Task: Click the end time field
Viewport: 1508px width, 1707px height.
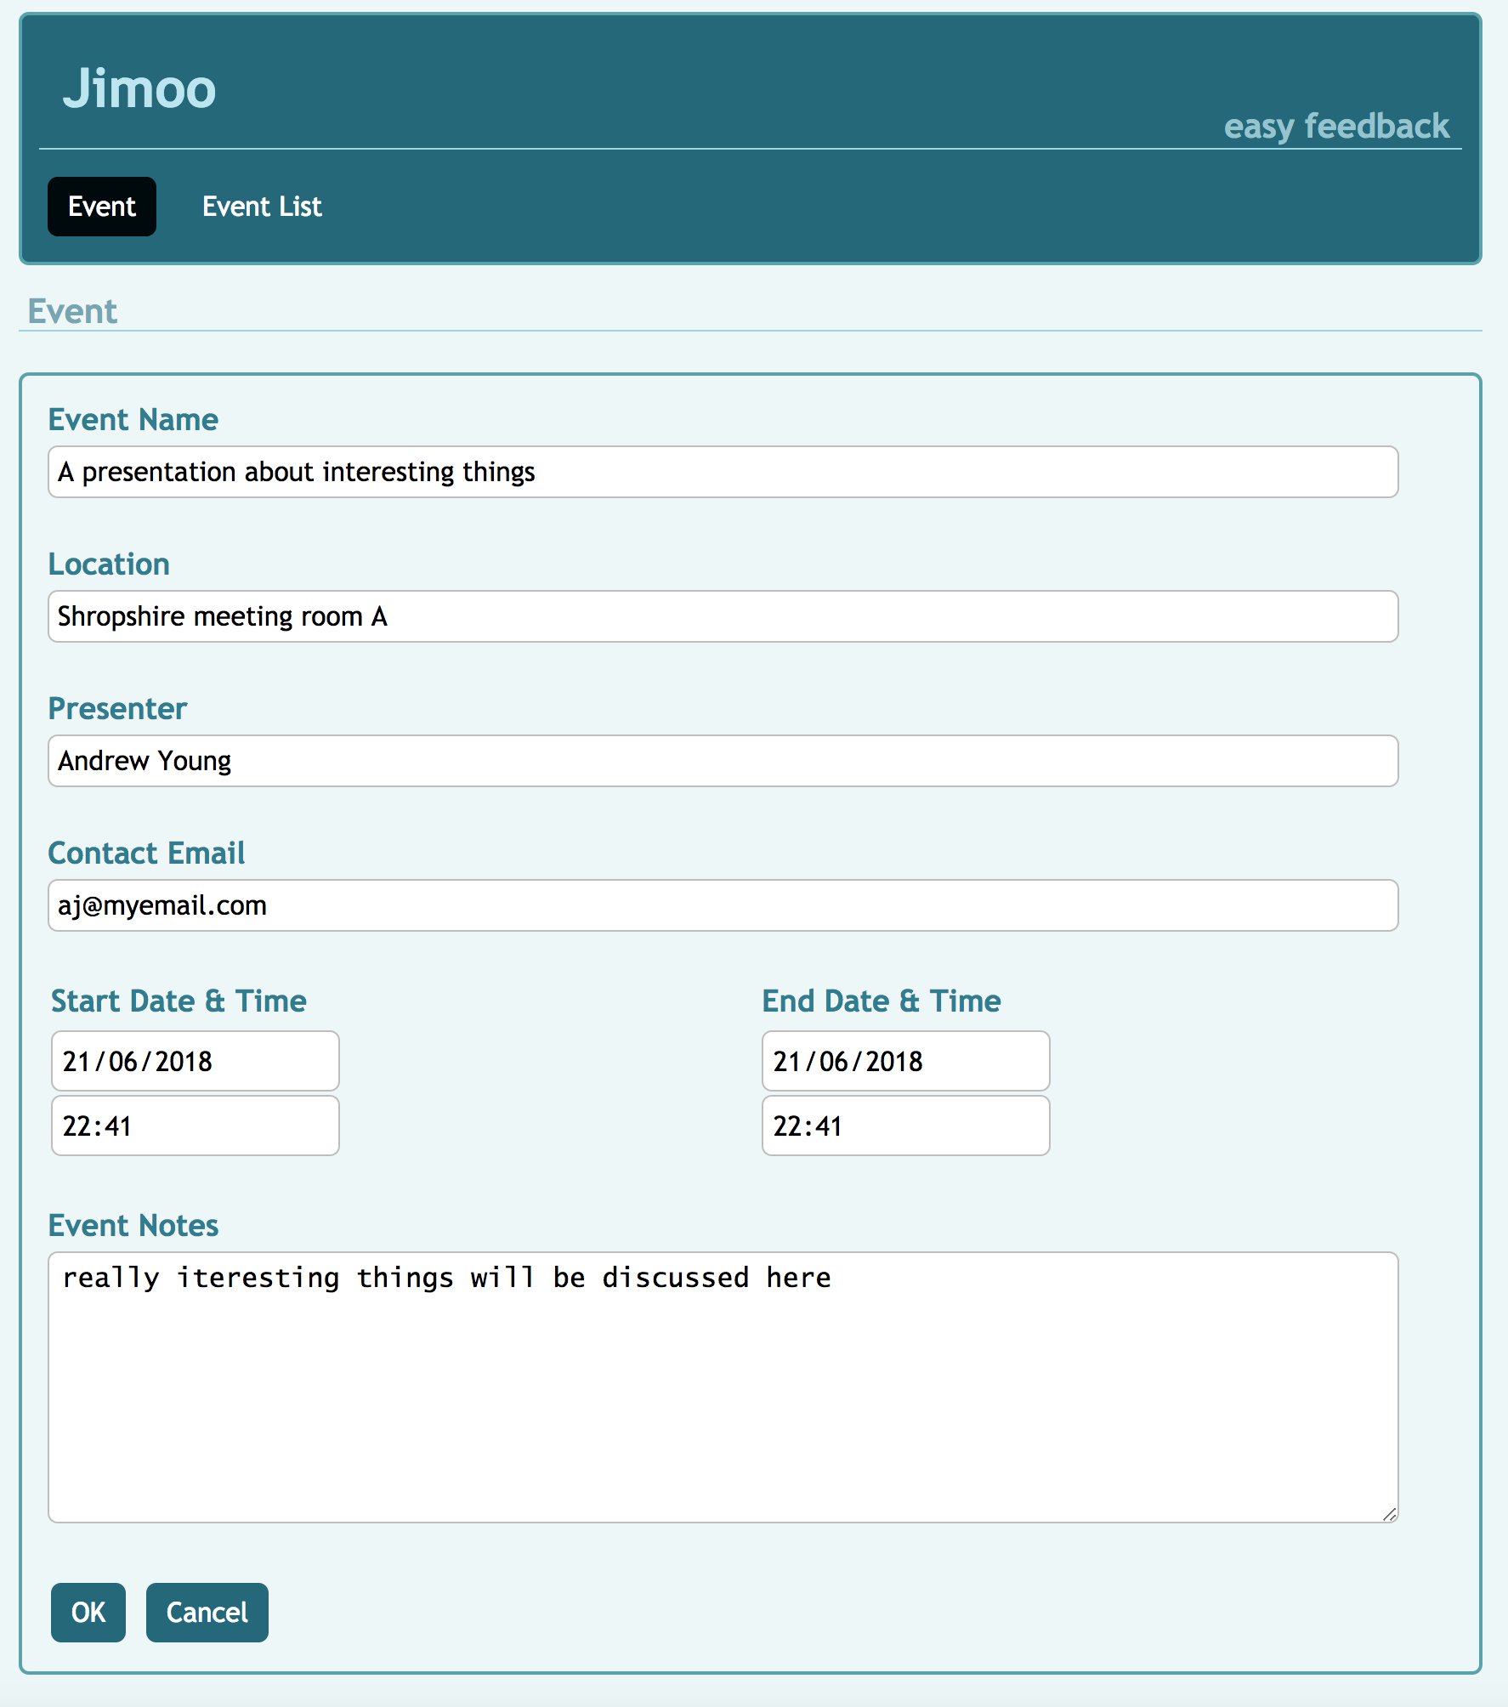Action: (905, 1126)
